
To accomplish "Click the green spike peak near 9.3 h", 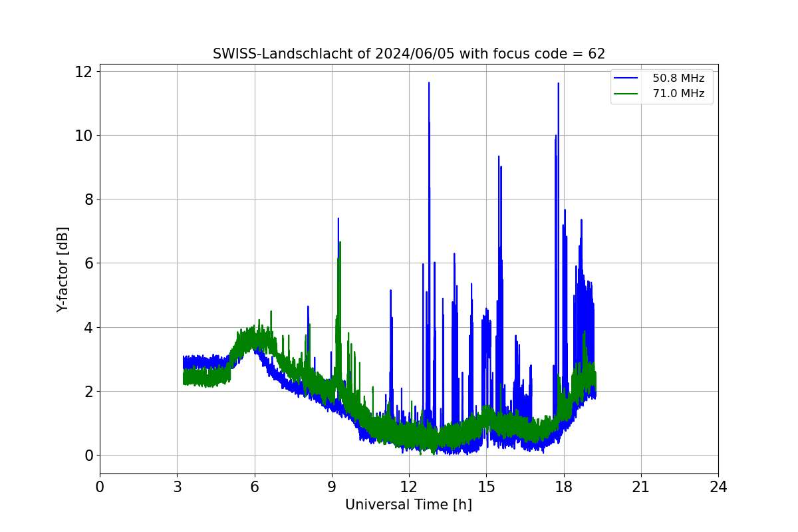I will [340, 243].
